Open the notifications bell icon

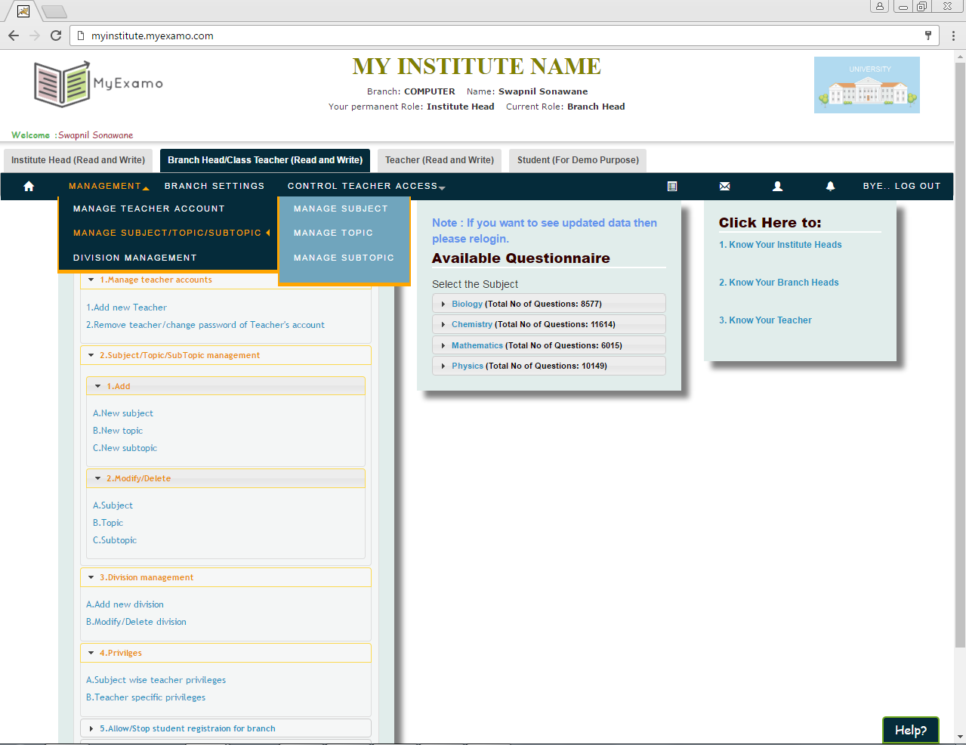pos(830,186)
